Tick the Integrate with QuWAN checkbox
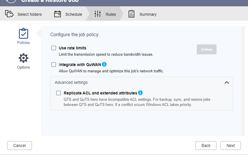 point(54,64)
